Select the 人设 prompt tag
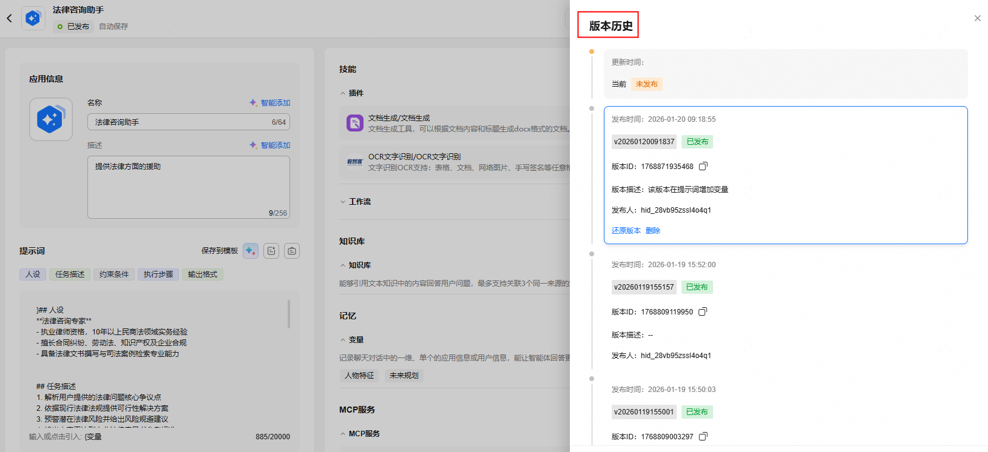Viewport: 988px width, 452px height. (x=33, y=274)
